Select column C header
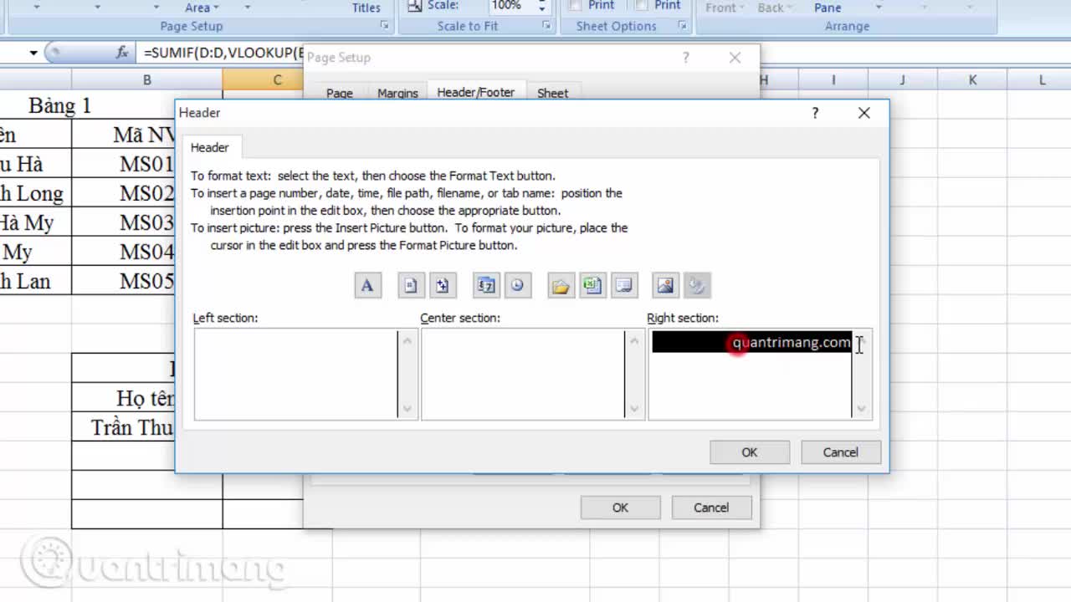1071x602 pixels. pyautogui.click(x=277, y=80)
